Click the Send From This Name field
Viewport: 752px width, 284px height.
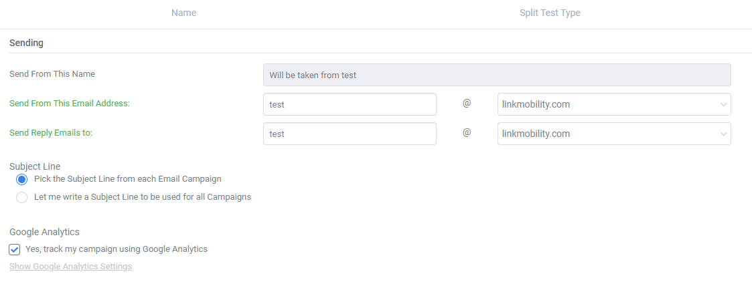pos(497,76)
